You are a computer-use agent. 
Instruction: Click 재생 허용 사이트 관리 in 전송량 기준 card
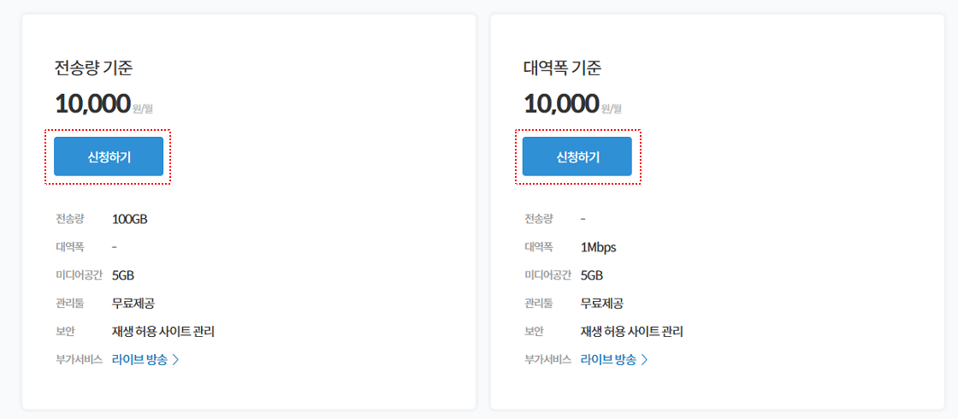163,332
